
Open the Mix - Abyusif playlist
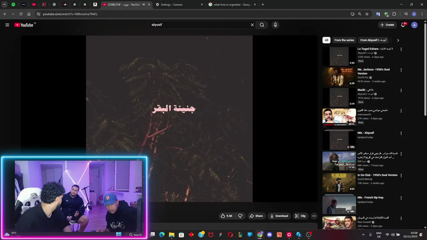click(x=339, y=139)
